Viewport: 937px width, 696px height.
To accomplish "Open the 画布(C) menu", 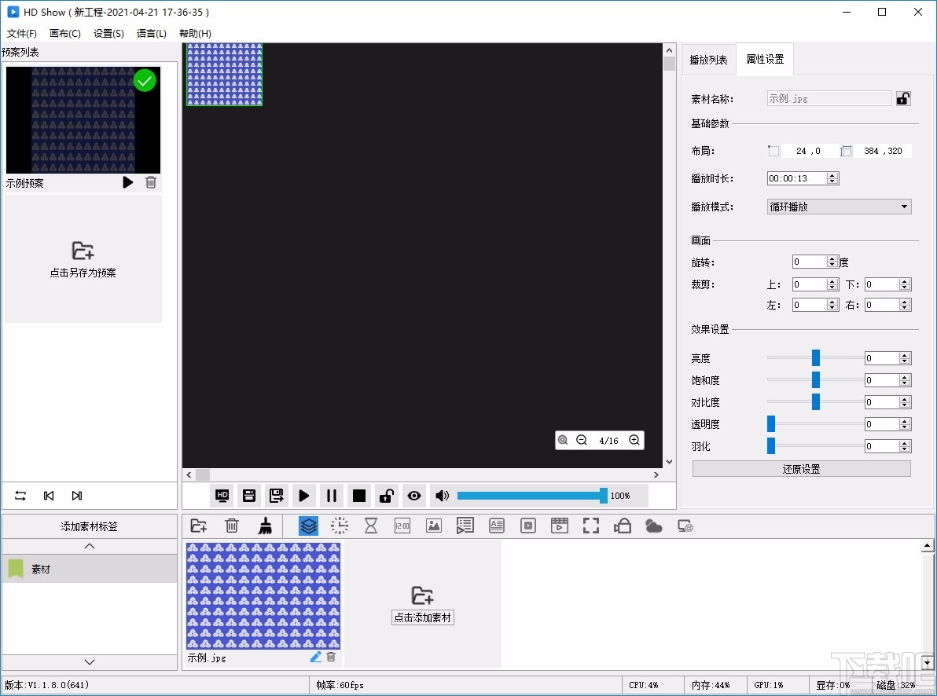I will [65, 34].
